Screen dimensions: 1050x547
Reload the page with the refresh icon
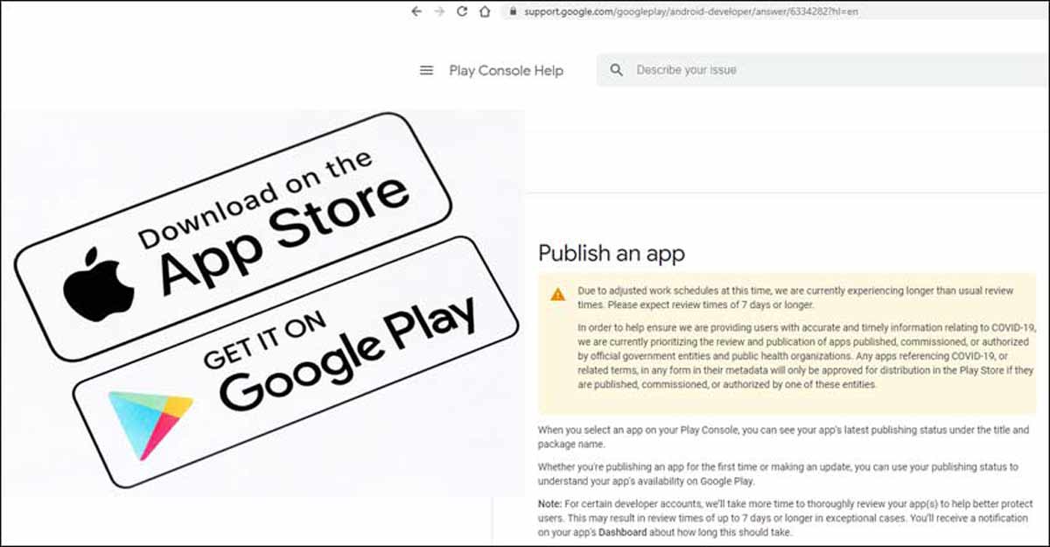click(x=462, y=12)
